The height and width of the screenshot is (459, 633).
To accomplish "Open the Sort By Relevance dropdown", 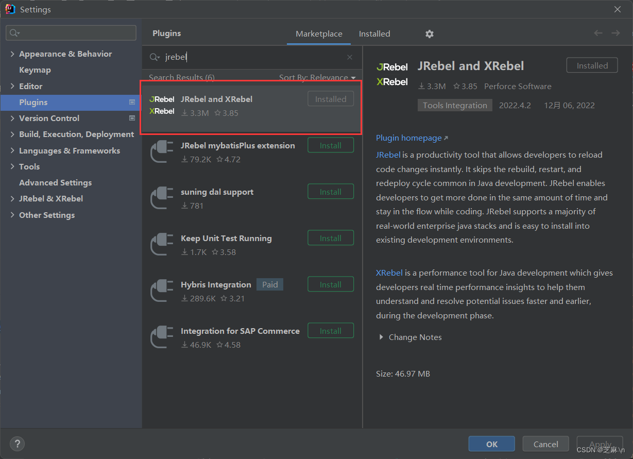I will [x=317, y=77].
